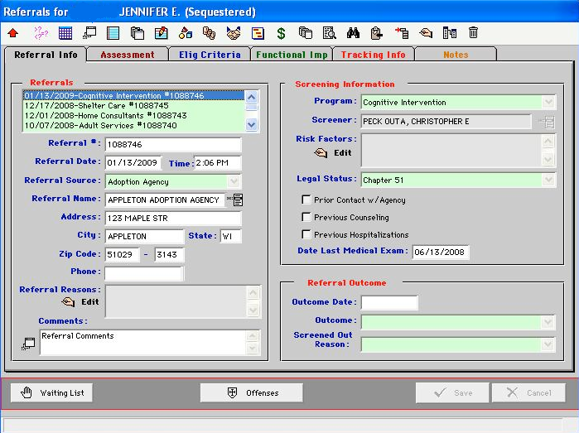Click the Waiting List button
Viewport: 579px width, 433px height.
51,392
